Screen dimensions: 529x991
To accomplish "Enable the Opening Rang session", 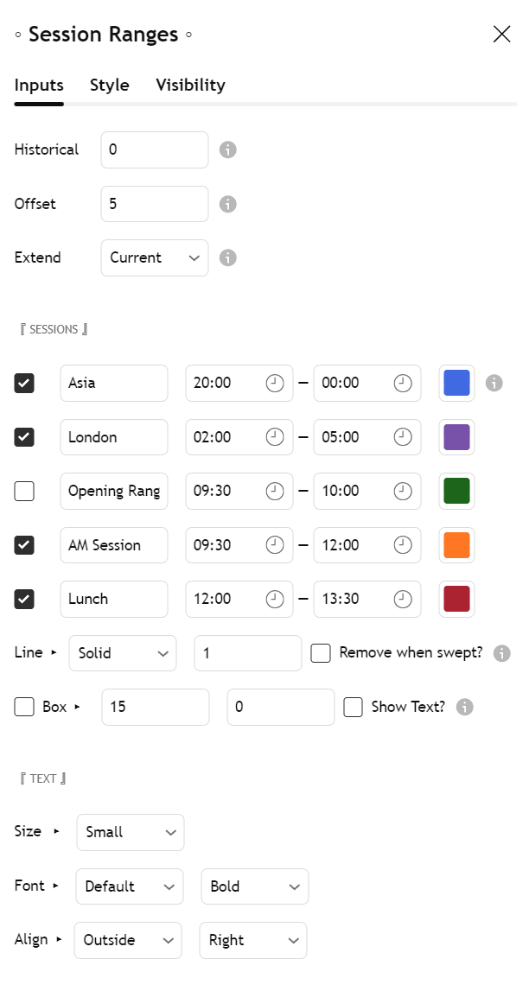I will 24,491.
